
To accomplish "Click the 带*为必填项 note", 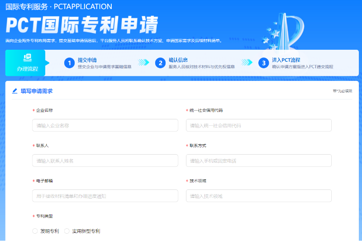I will tap(343, 91).
